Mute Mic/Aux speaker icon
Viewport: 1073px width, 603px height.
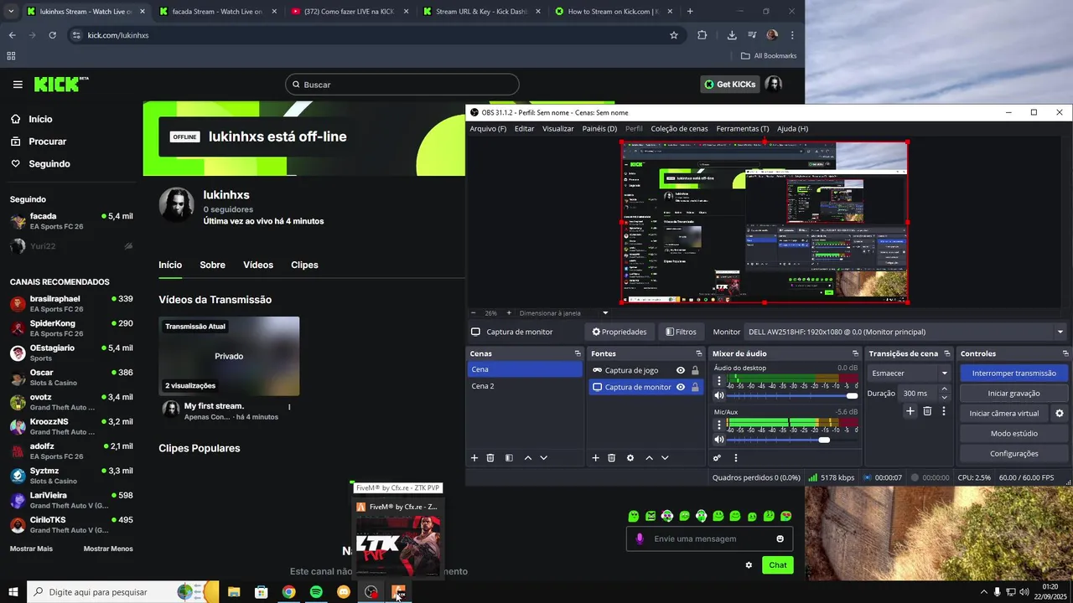(718, 440)
